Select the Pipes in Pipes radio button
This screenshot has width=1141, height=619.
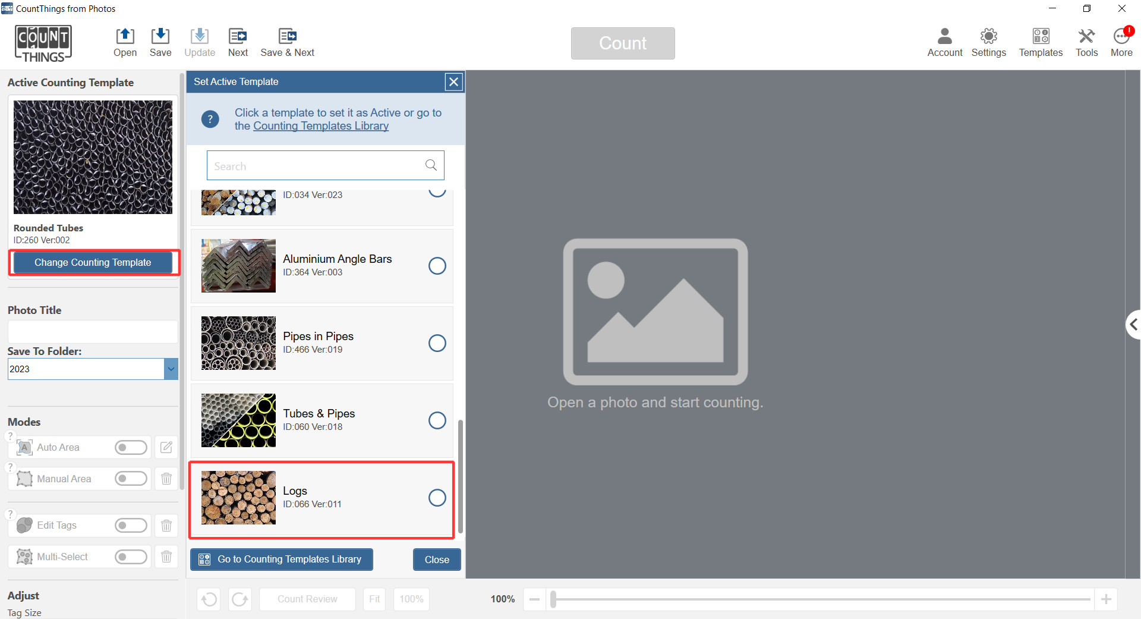tap(437, 343)
